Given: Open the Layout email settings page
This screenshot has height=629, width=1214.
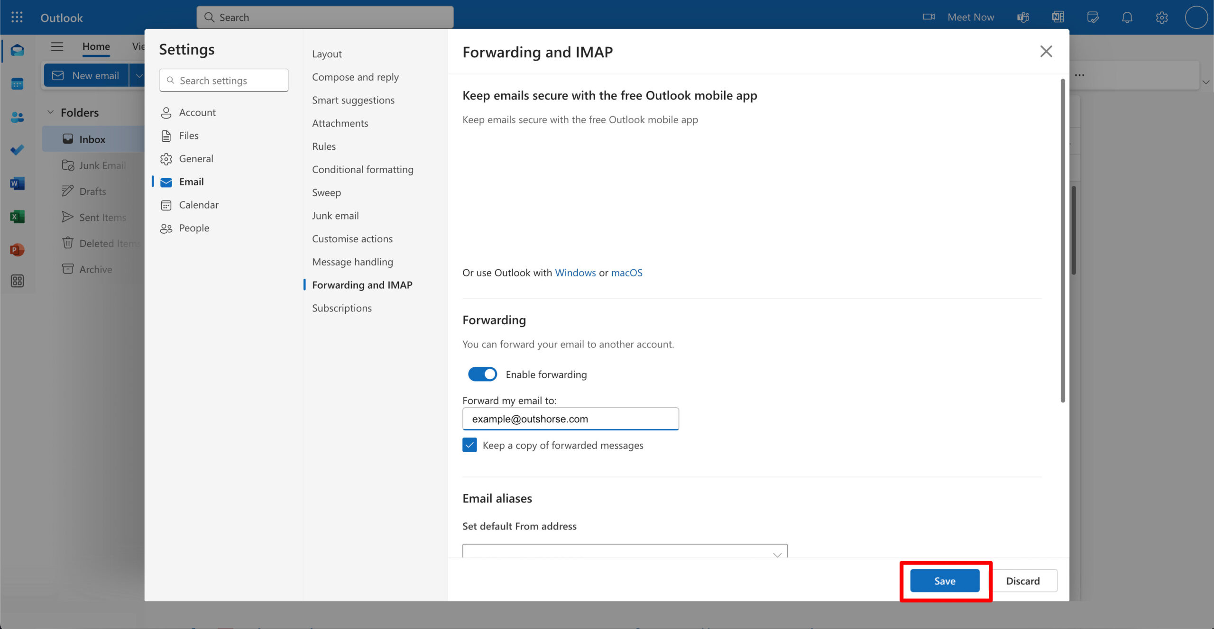Looking at the screenshot, I should pos(327,54).
